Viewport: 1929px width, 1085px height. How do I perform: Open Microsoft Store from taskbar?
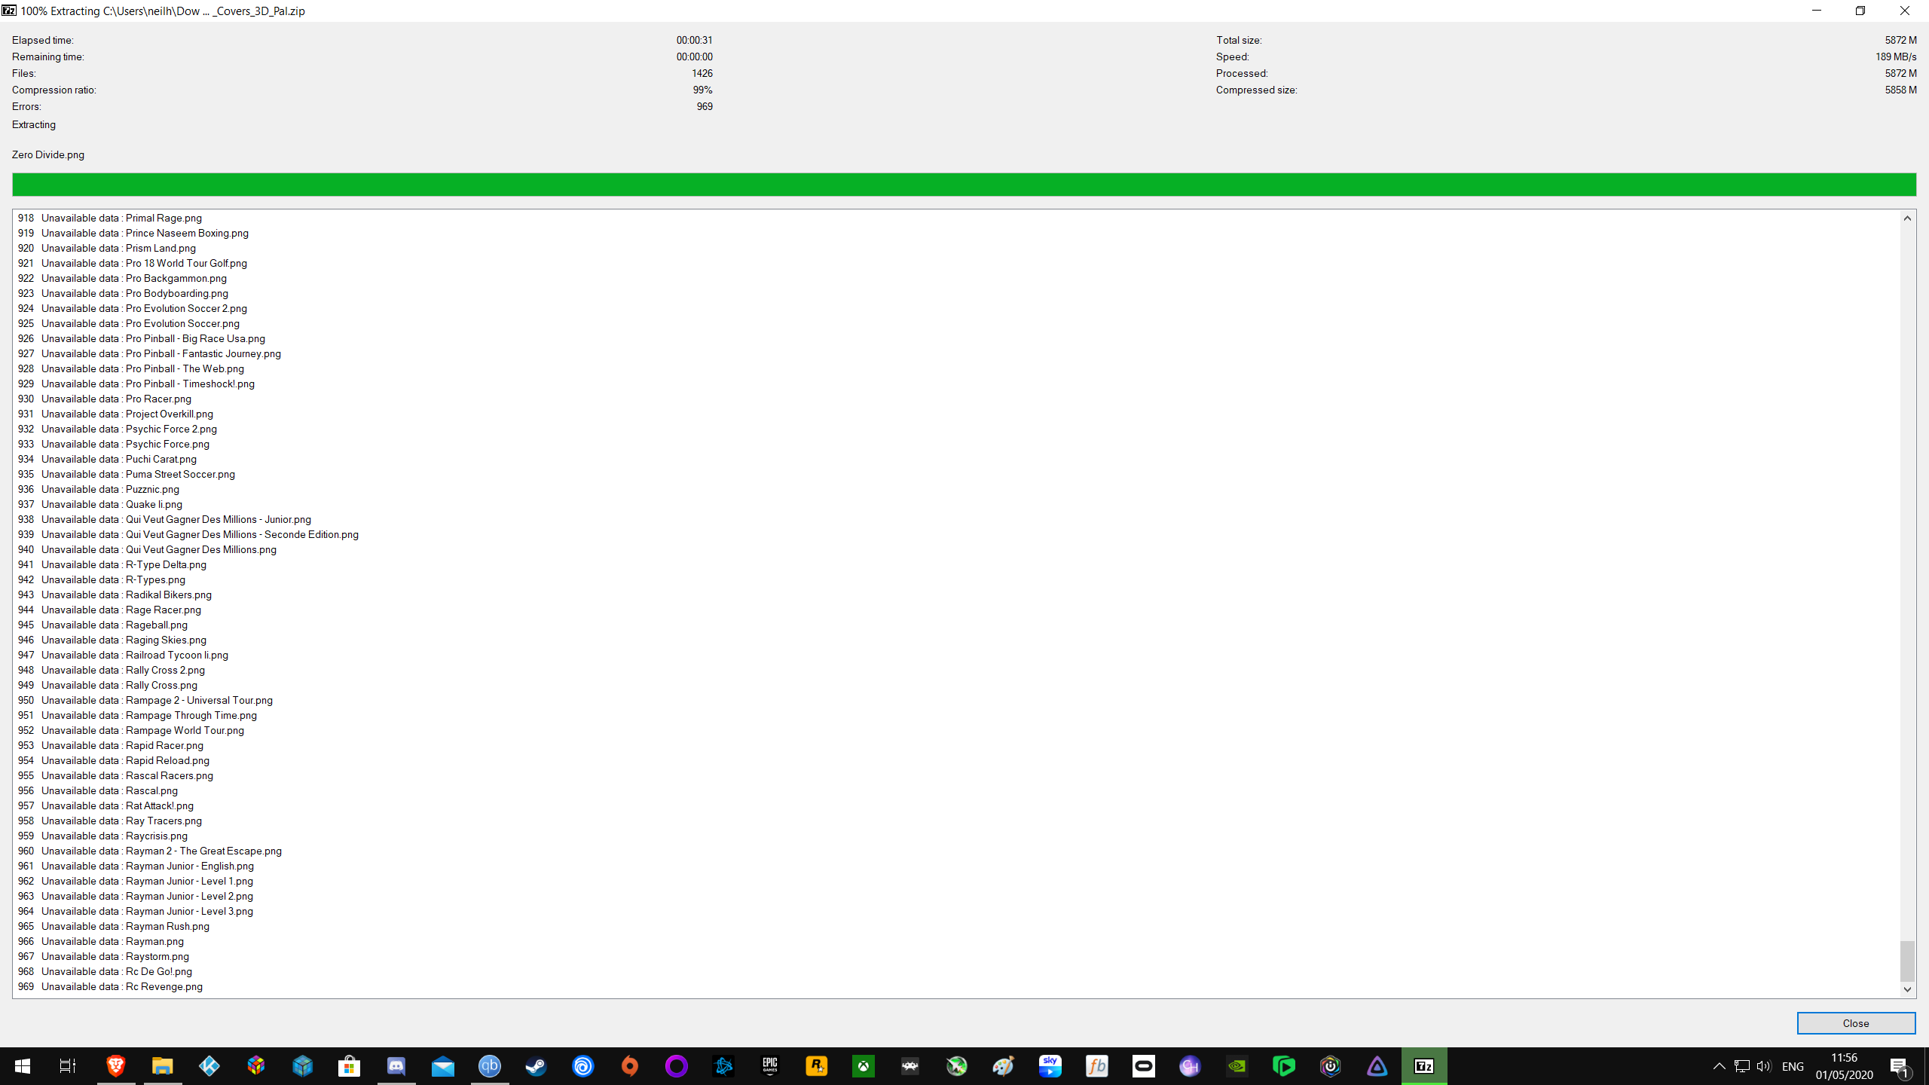350,1066
